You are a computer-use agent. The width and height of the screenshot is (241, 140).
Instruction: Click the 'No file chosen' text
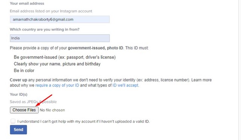(x=52, y=110)
